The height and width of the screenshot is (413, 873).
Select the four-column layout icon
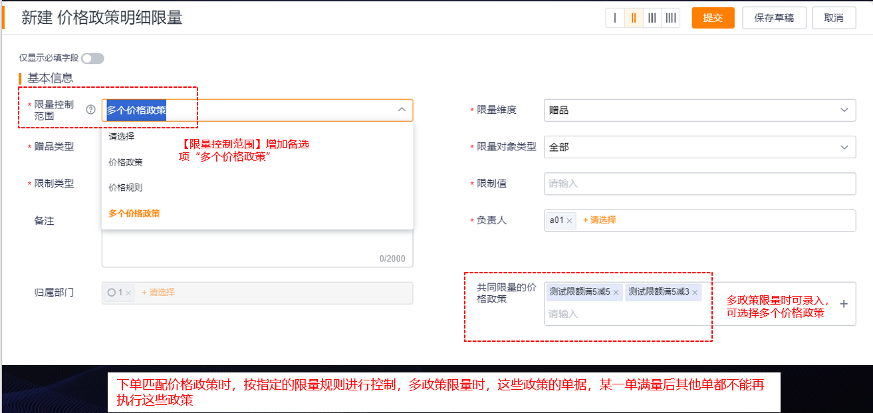click(671, 18)
